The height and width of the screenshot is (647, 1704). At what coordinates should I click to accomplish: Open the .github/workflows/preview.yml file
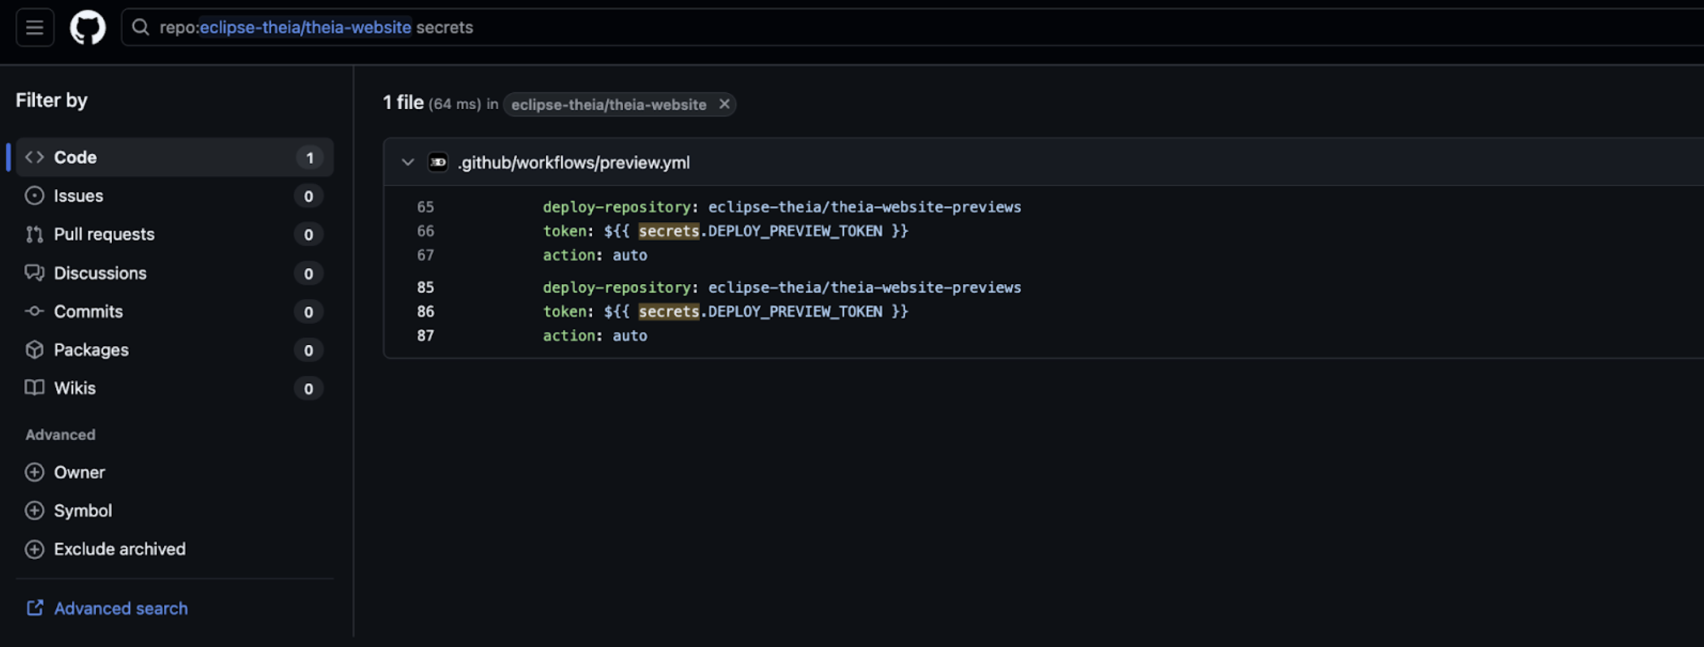click(x=574, y=162)
